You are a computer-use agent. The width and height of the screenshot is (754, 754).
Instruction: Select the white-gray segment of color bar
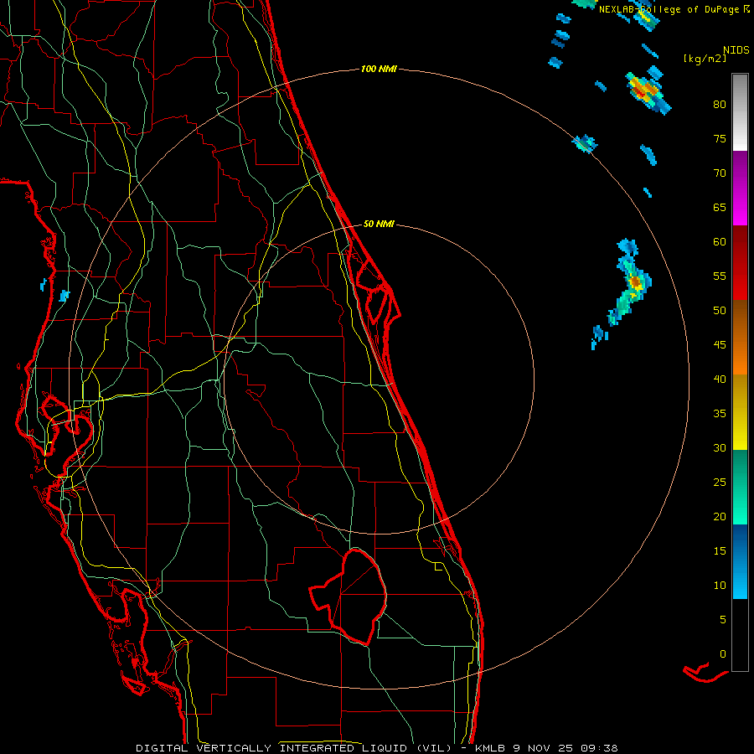click(740, 112)
